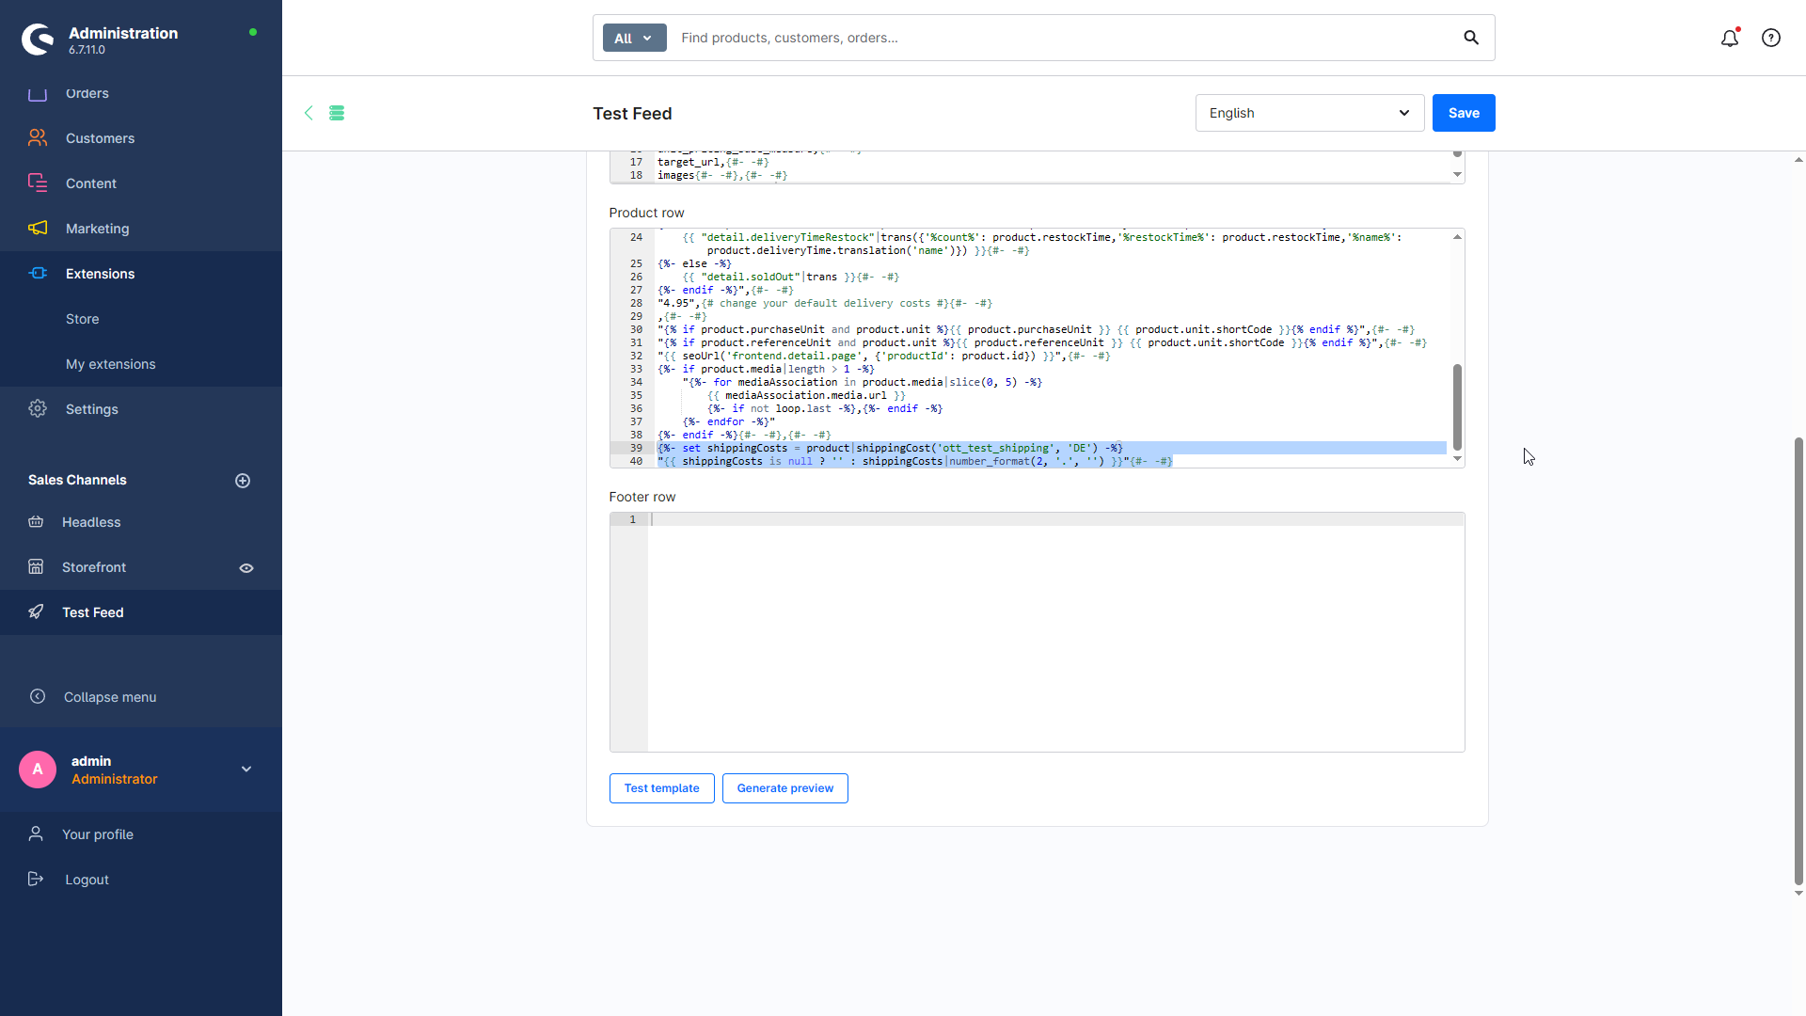Add a new sales channel plus icon
The width and height of the screenshot is (1806, 1016).
[x=243, y=481]
